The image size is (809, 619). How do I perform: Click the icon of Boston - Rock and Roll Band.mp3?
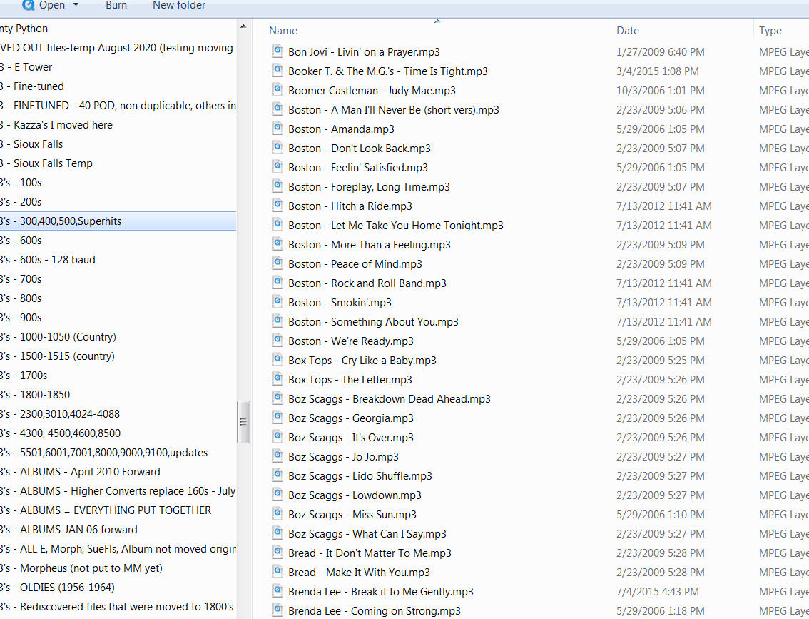pos(277,283)
